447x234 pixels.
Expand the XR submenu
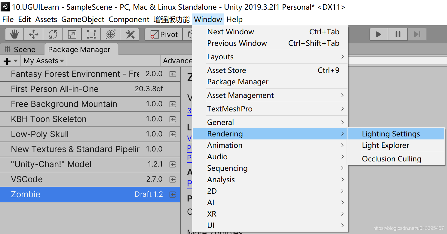pyautogui.click(x=270, y=214)
